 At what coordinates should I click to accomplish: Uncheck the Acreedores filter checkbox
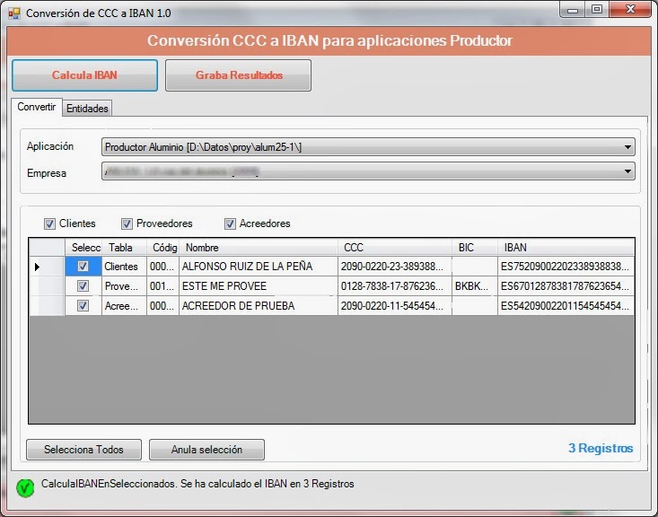click(230, 223)
